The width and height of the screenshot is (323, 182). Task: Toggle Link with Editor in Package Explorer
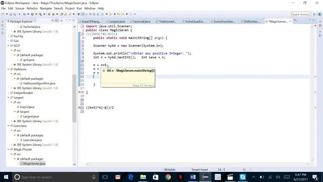pos(57,20)
